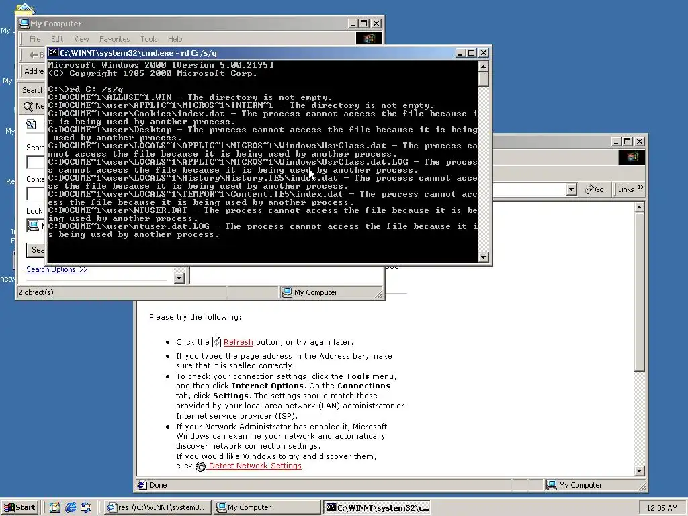688x516 pixels.
Task: Click Windows logo throbber in browser window
Action: [x=632, y=157]
